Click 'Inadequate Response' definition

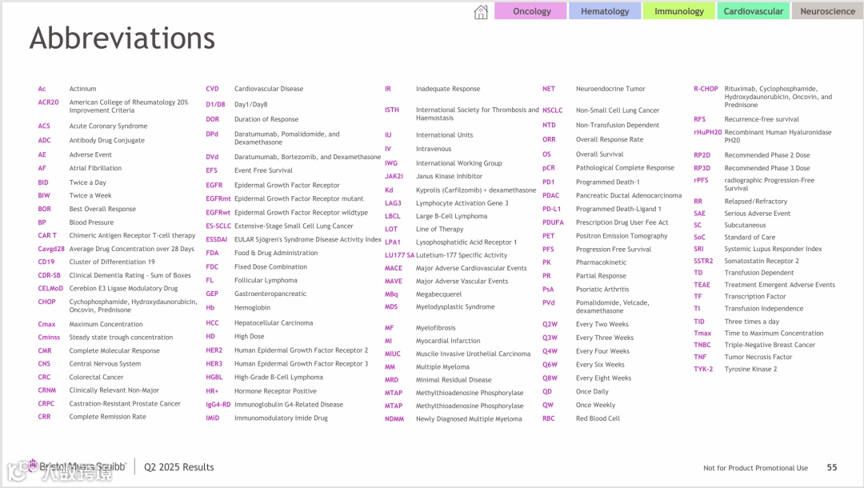point(448,89)
